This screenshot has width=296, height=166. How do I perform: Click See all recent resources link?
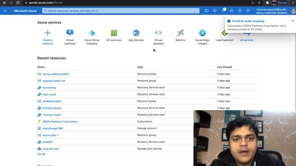click(x=41, y=154)
